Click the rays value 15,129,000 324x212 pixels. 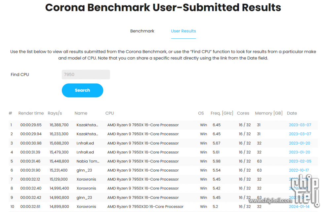pyautogui.click(x=59, y=179)
